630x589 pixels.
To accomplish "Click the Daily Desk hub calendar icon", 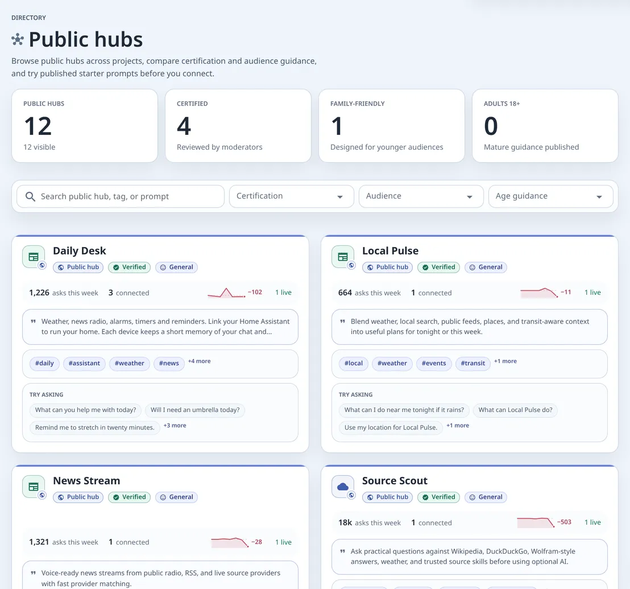I will pos(34,257).
